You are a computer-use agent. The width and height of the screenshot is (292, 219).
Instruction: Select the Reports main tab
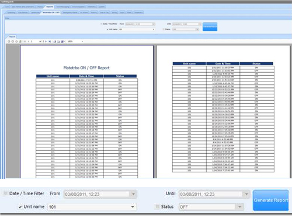click(50, 6)
